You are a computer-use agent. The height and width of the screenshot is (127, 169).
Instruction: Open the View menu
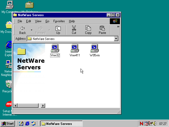coord(38,21)
